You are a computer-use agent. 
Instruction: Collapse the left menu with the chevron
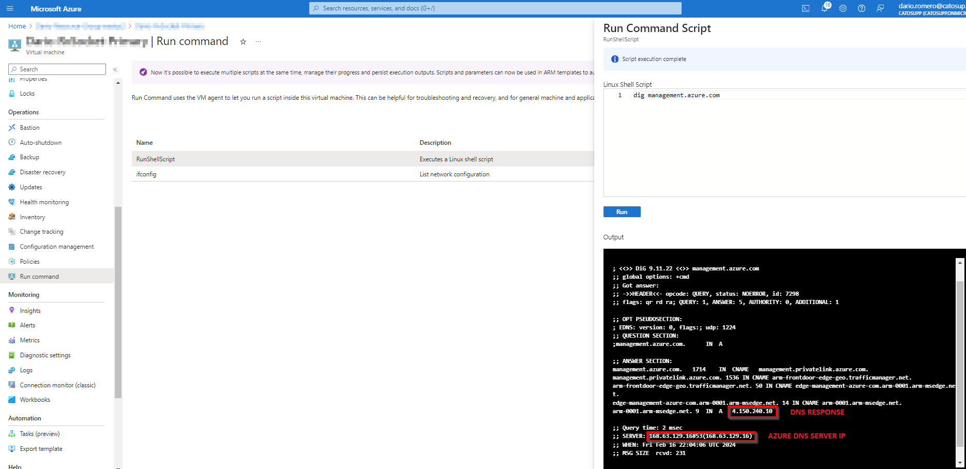115,69
